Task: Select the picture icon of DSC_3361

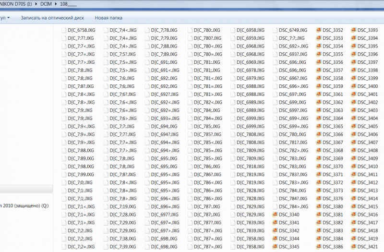Action: click(319, 94)
